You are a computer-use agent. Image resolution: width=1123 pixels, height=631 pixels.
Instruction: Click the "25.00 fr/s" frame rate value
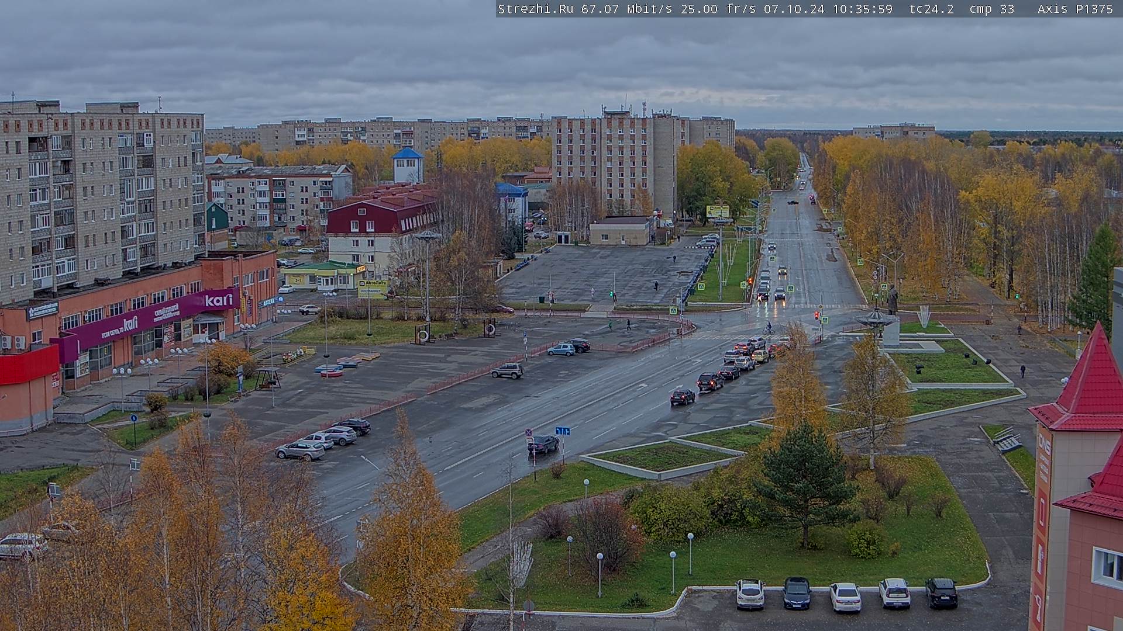pos(719,9)
